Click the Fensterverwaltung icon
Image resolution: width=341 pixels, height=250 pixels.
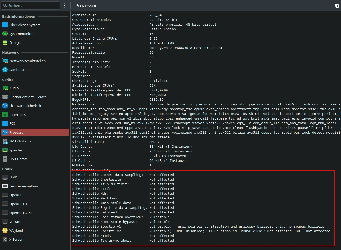(x=5, y=186)
